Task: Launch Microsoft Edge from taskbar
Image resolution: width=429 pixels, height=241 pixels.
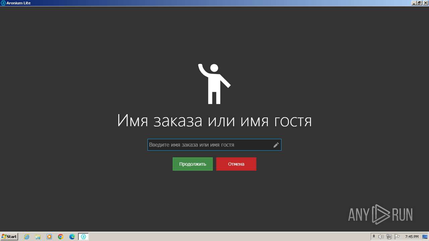Action: point(72,237)
